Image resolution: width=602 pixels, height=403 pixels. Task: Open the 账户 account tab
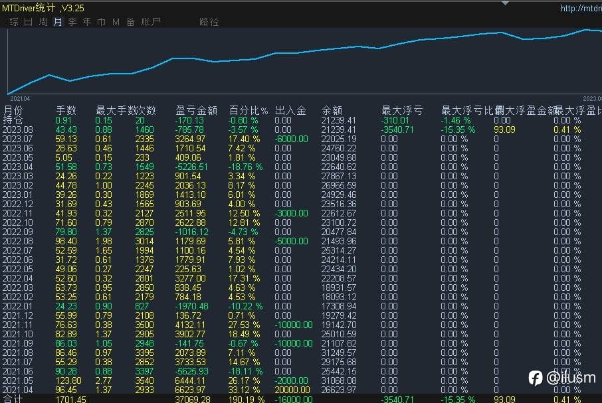pyautogui.click(x=150, y=22)
